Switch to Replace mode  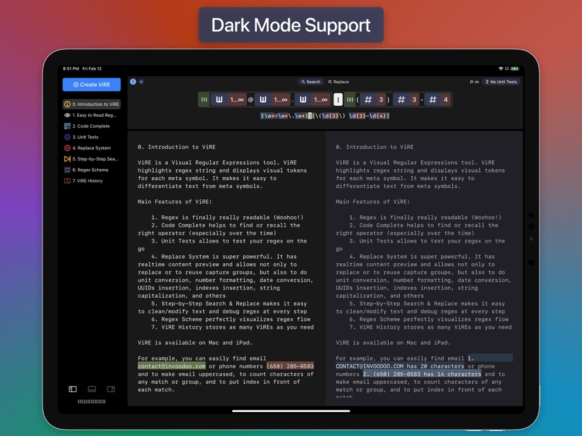click(x=339, y=82)
